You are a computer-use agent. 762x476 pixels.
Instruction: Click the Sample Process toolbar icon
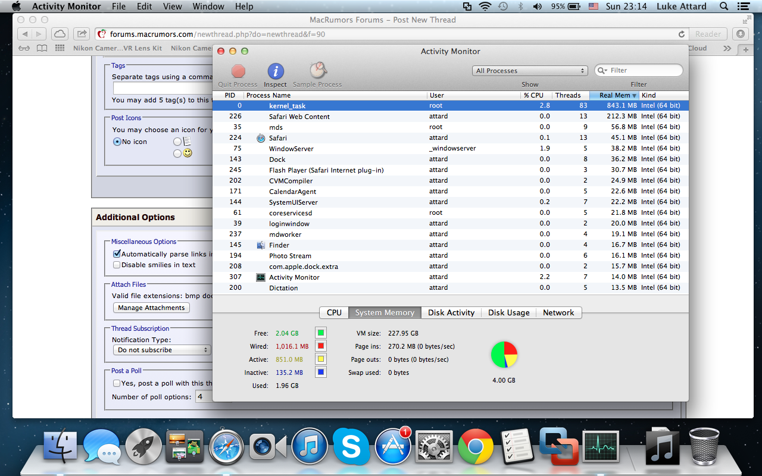click(317, 71)
